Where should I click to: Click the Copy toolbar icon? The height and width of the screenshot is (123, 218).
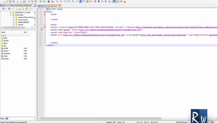pyautogui.click(x=32, y=1)
